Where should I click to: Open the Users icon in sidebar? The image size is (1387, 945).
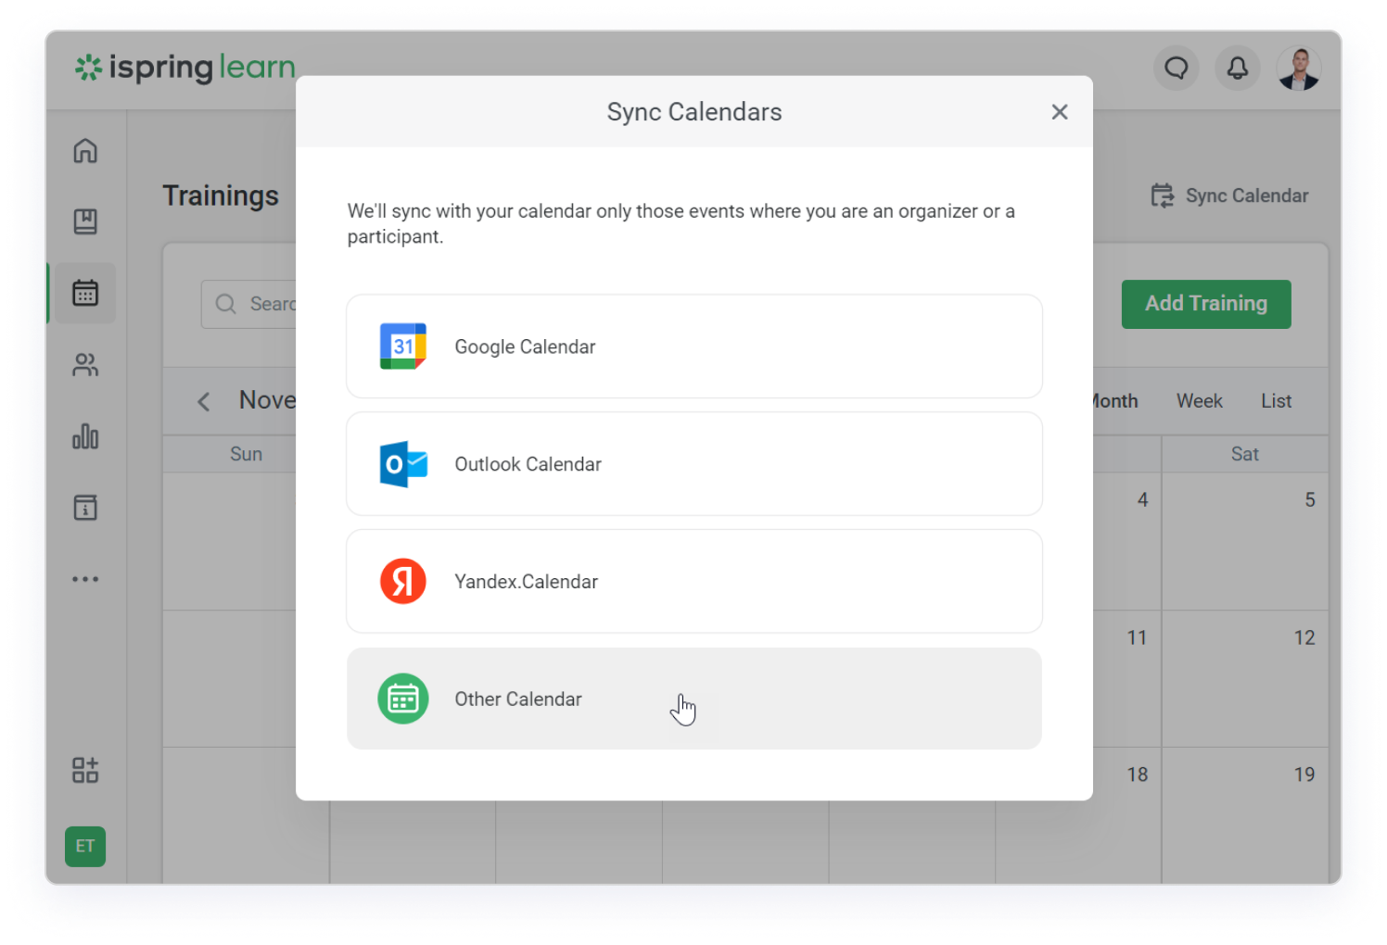pos(85,365)
